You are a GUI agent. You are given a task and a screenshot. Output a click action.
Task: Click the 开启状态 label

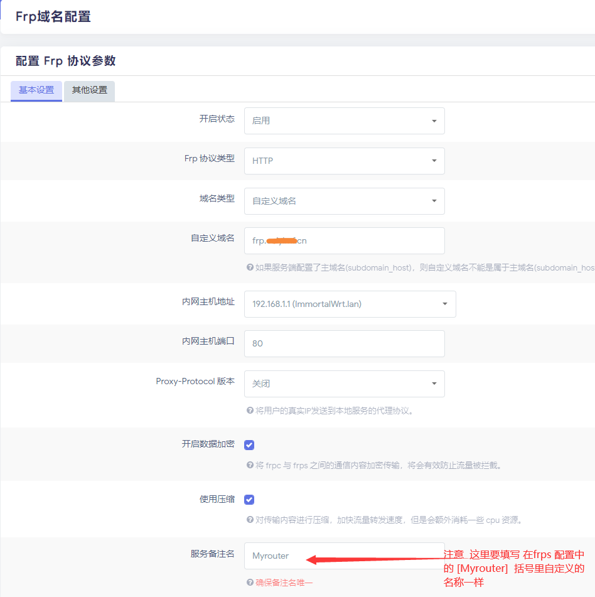tap(217, 119)
